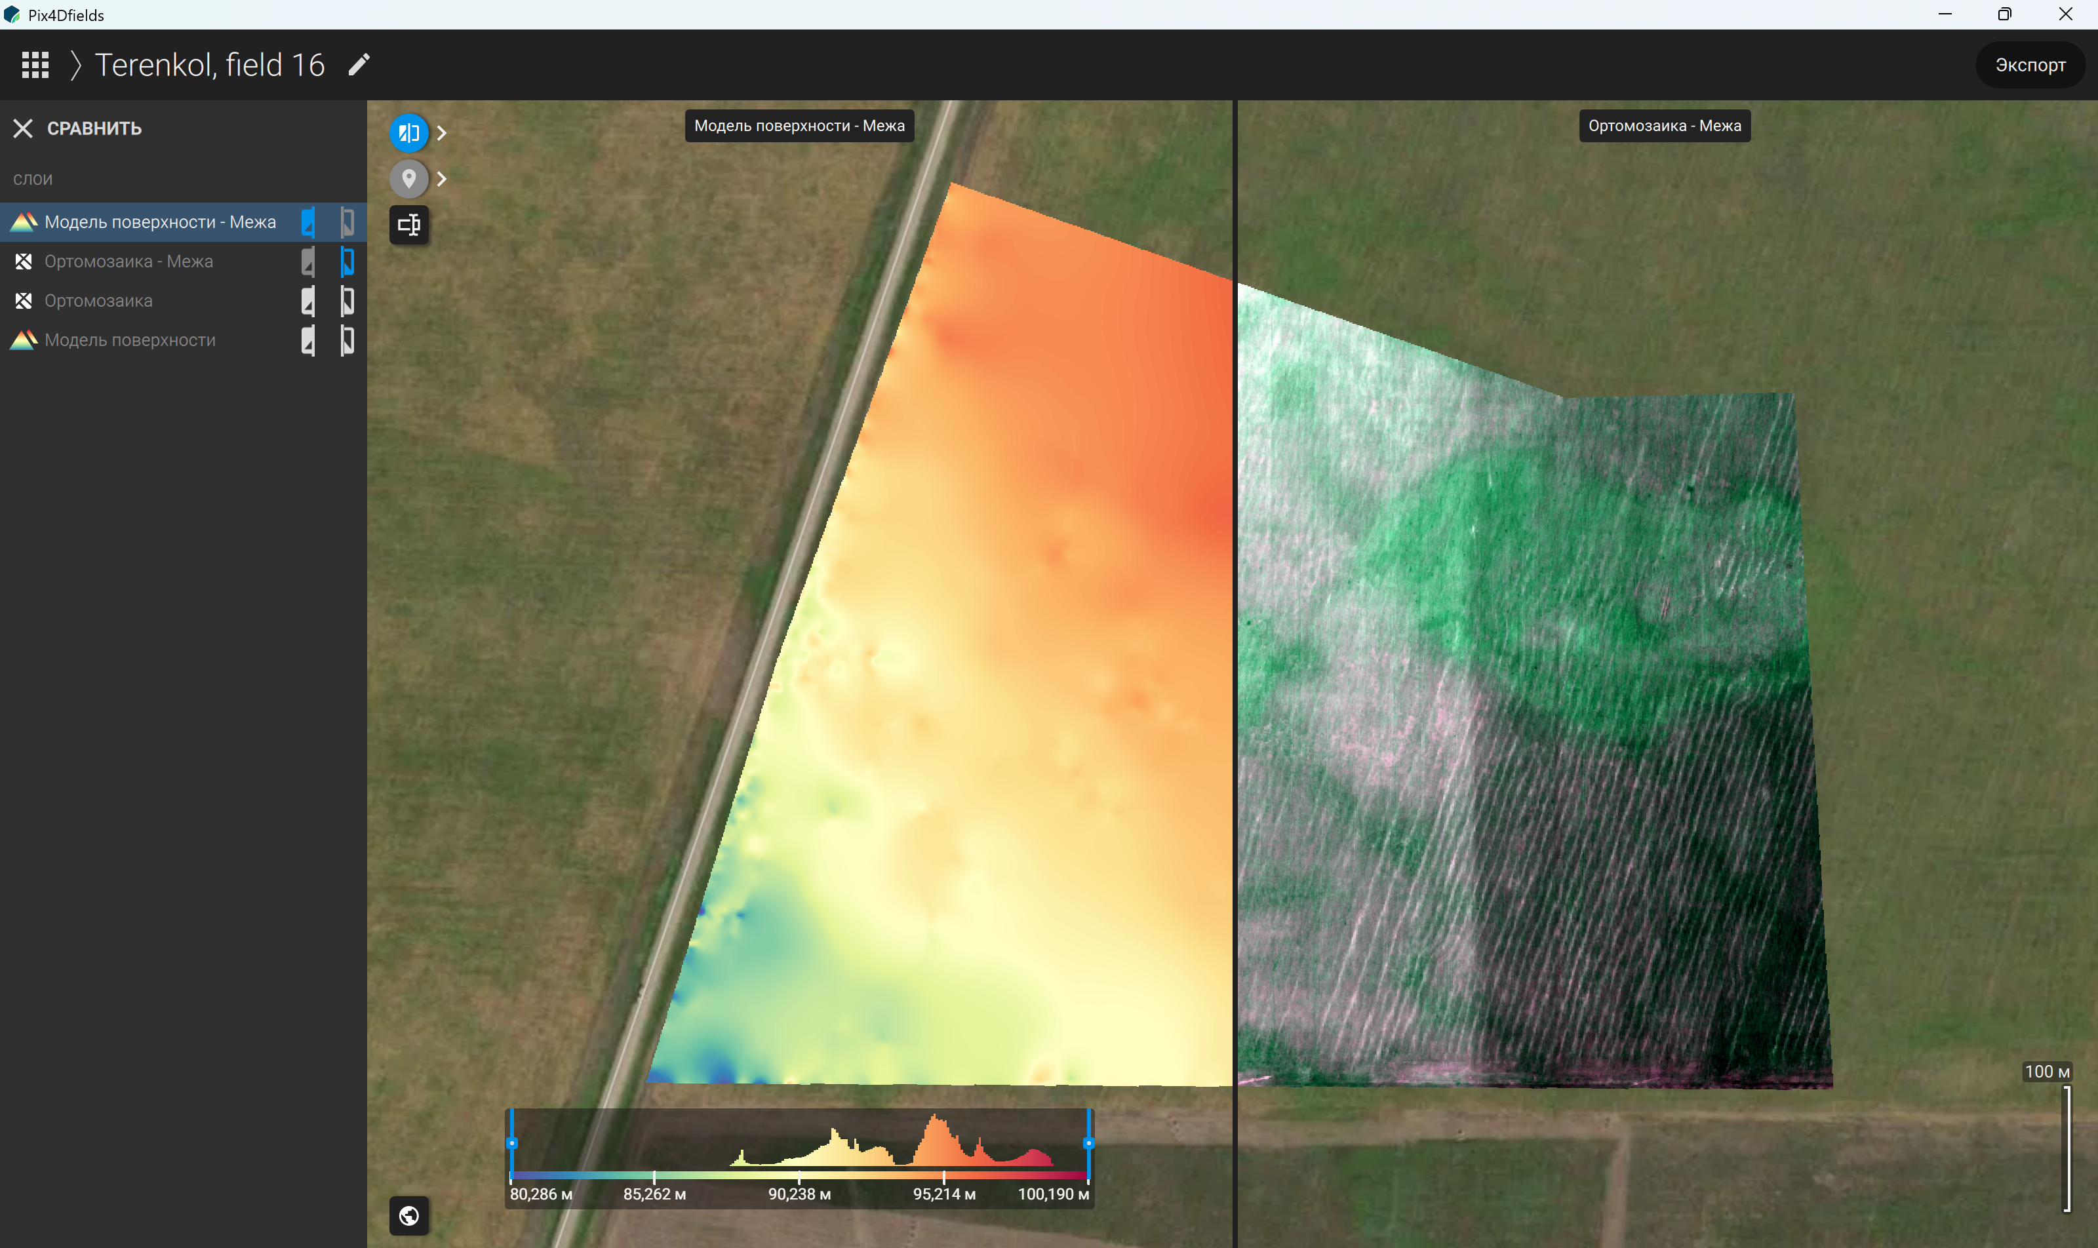Click the 80,286 м minimum elevation value
Image resolution: width=2098 pixels, height=1248 pixels.
[x=541, y=1194]
